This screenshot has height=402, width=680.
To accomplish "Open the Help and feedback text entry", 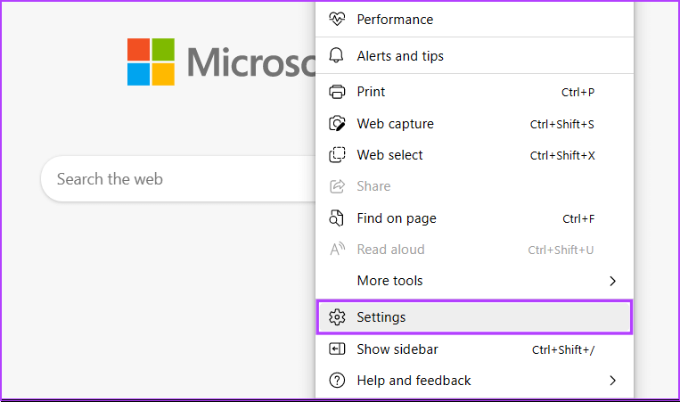I will pyautogui.click(x=414, y=381).
